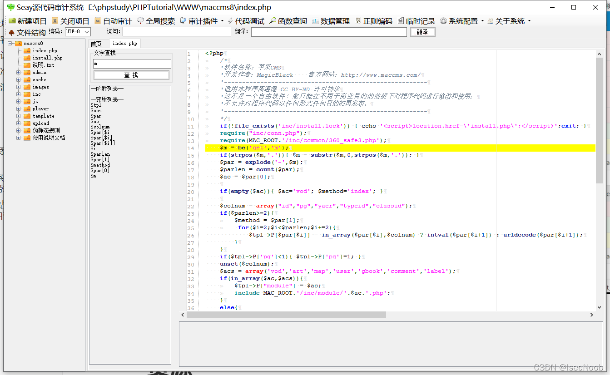Click the 关闭项目 toolbar icon

pyautogui.click(x=55, y=21)
